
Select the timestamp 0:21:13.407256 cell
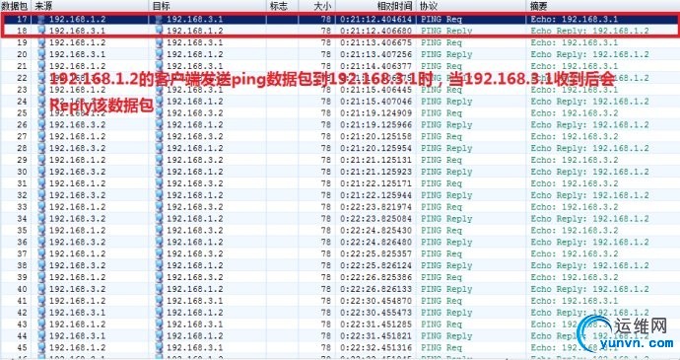coord(375,54)
